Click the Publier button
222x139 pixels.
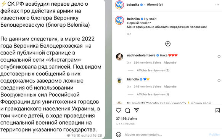pyautogui.click(x=214, y=134)
